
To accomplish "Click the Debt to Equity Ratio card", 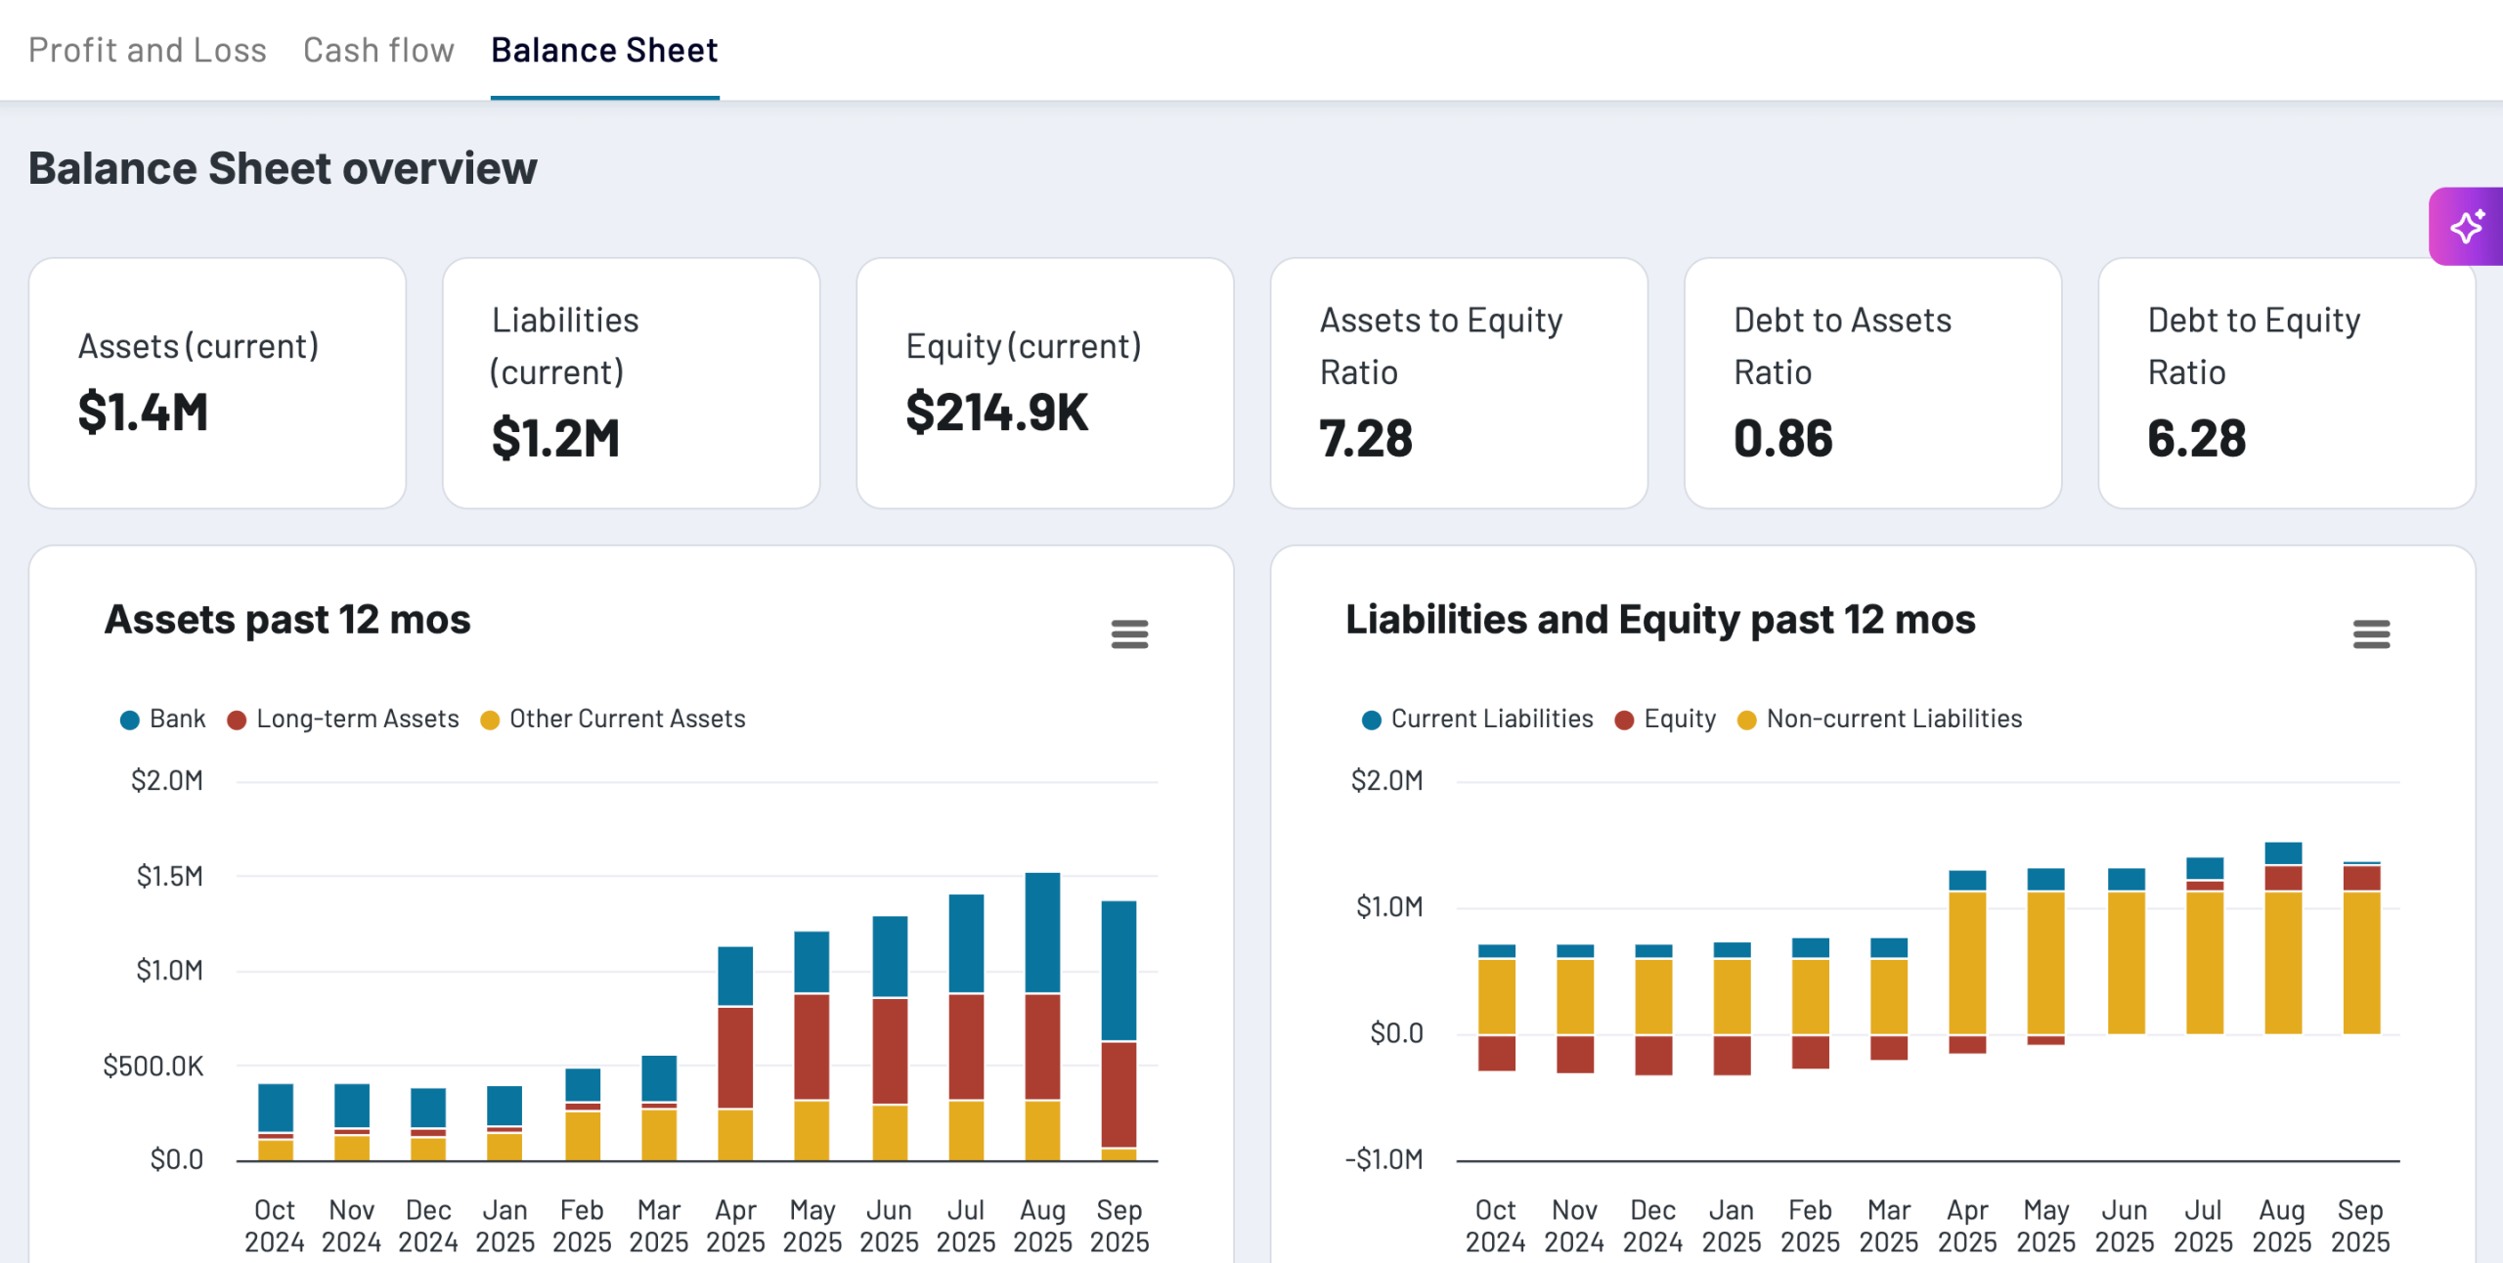I will (2286, 382).
